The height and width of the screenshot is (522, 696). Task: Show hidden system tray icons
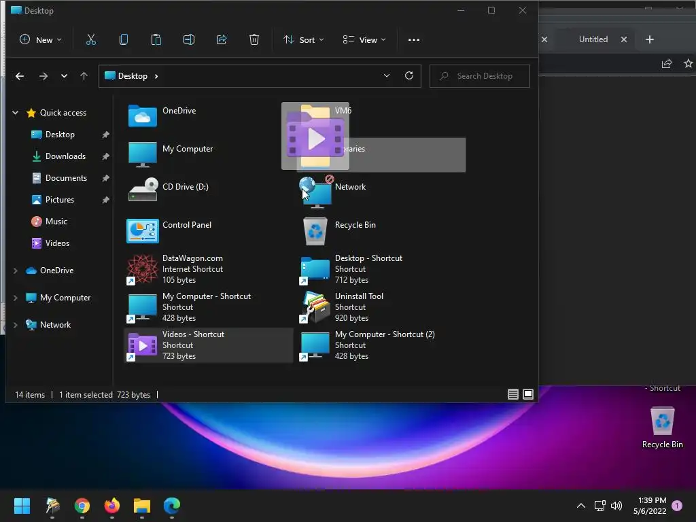click(x=580, y=506)
